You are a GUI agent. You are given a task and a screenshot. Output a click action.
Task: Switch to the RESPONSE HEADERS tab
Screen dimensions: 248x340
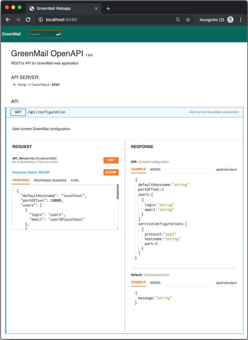(x=50, y=180)
